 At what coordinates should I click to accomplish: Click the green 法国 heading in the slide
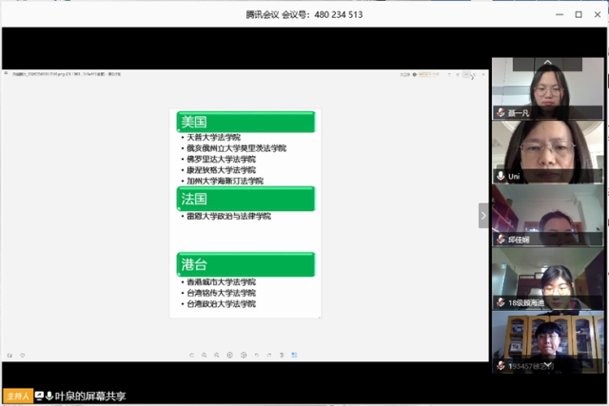(245, 199)
